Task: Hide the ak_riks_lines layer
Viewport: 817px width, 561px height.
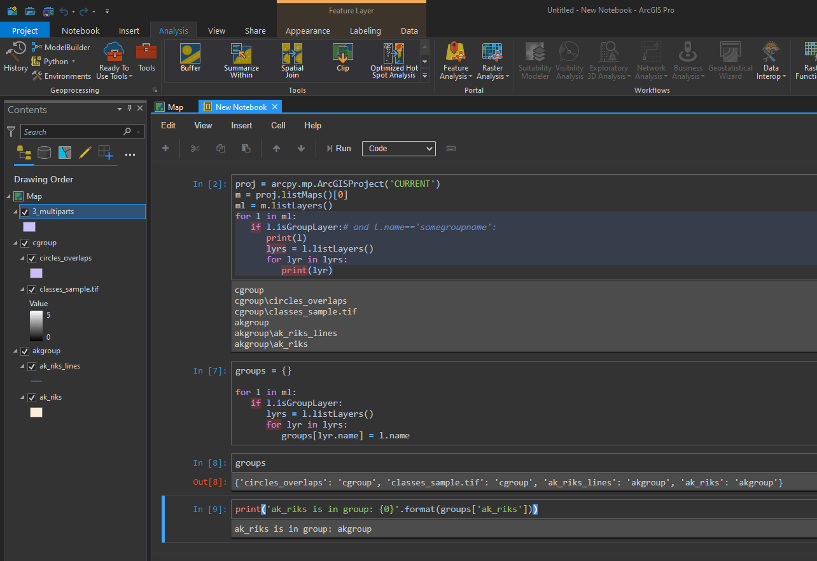Action: pyautogui.click(x=32, y=367)
